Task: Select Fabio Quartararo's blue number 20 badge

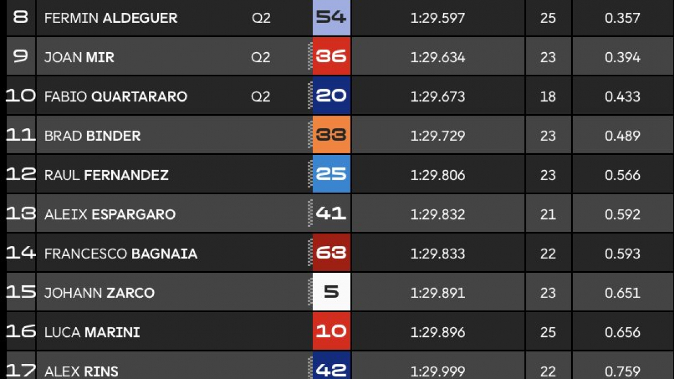Action: coord(331,95)
